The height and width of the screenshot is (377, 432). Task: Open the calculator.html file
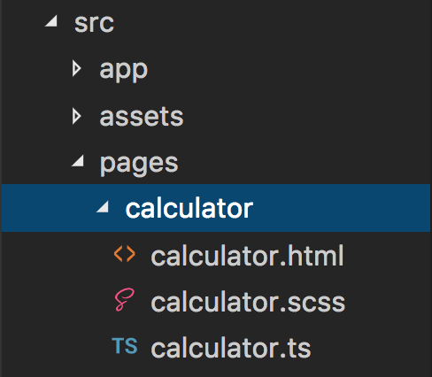click(x=247, y=256)
